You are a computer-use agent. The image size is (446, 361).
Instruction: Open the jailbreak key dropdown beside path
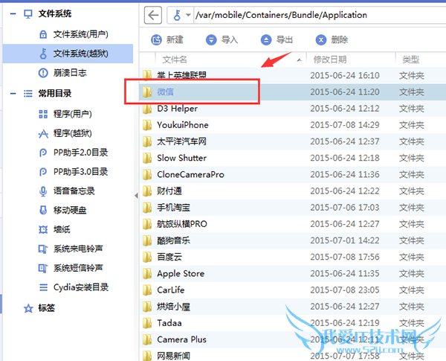pyautogui.click(x=188, y=15)
